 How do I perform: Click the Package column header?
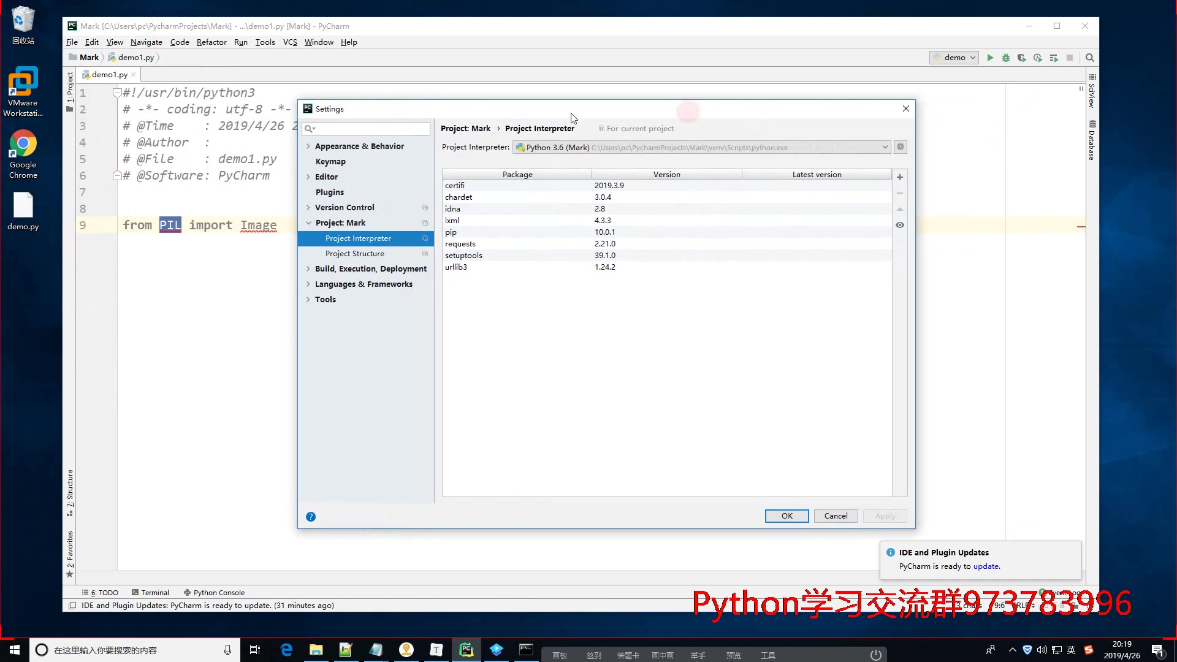click(517, 175)
